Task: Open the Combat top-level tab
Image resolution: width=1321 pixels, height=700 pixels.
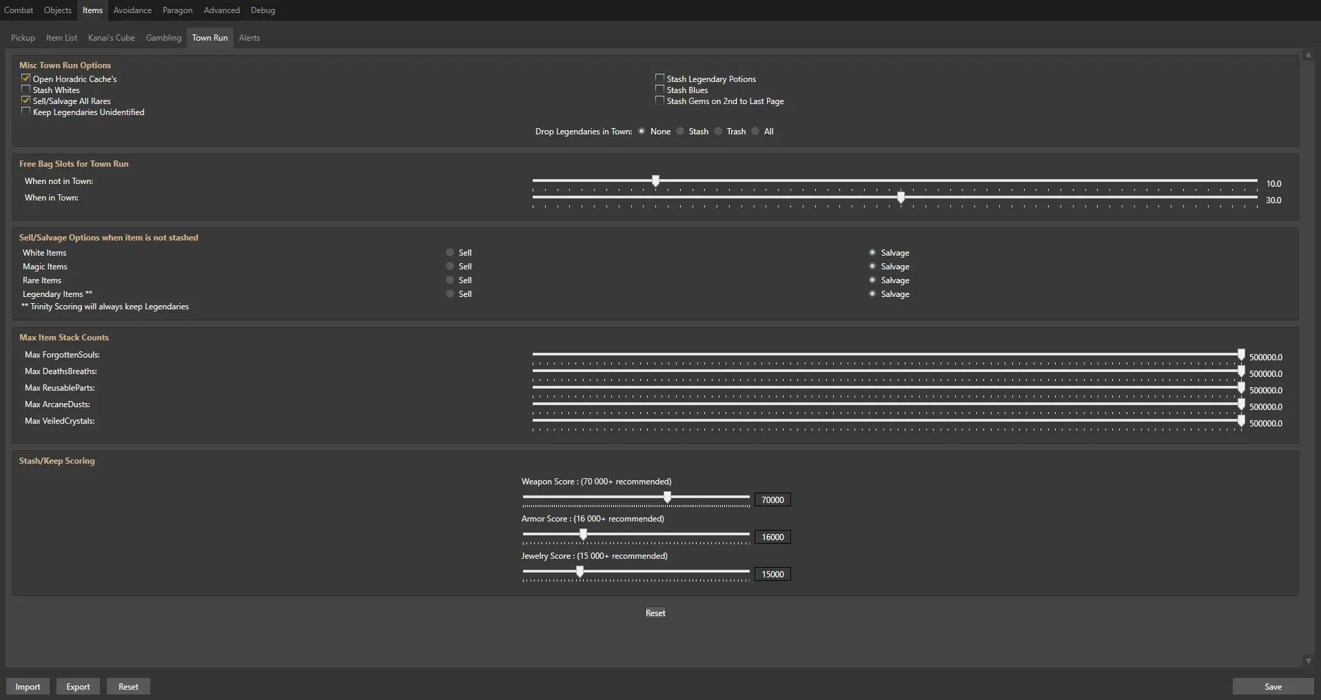Action: 19,10
